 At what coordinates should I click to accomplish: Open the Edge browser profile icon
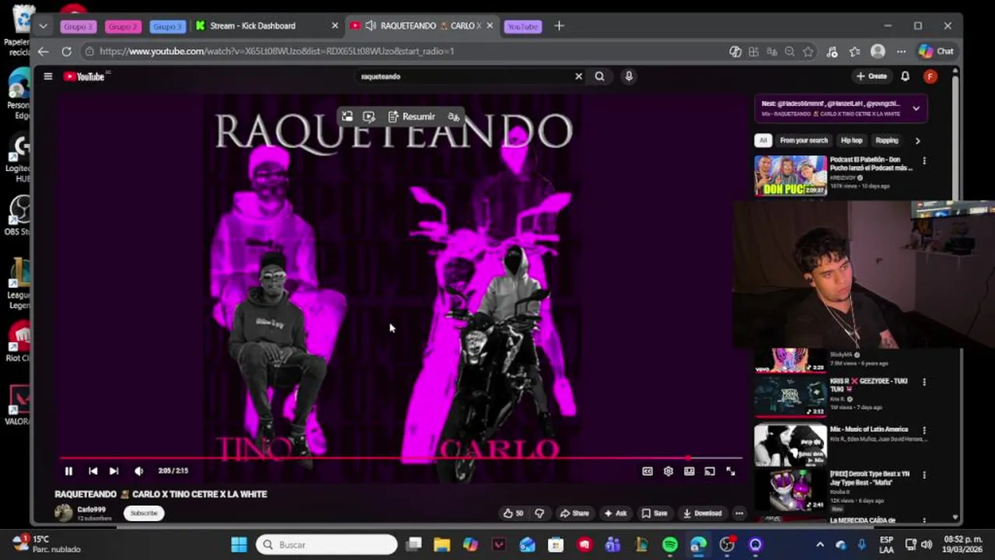pyautogui.click(x=878, y=51)
